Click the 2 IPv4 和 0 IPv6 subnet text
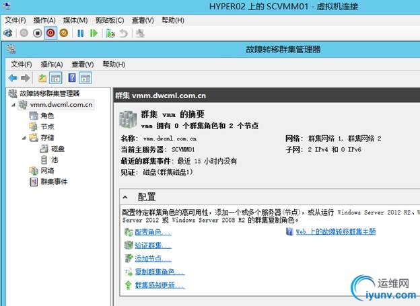Viewport: 420px width, 306px height. click(x=335, y=149)
